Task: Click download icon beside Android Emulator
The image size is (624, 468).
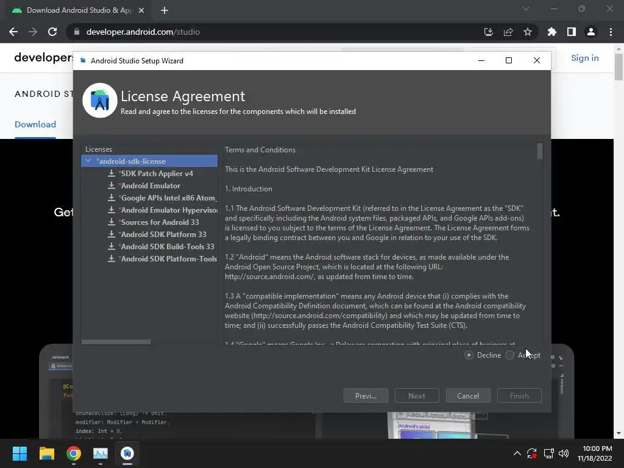Action: (x=112, y=186)
